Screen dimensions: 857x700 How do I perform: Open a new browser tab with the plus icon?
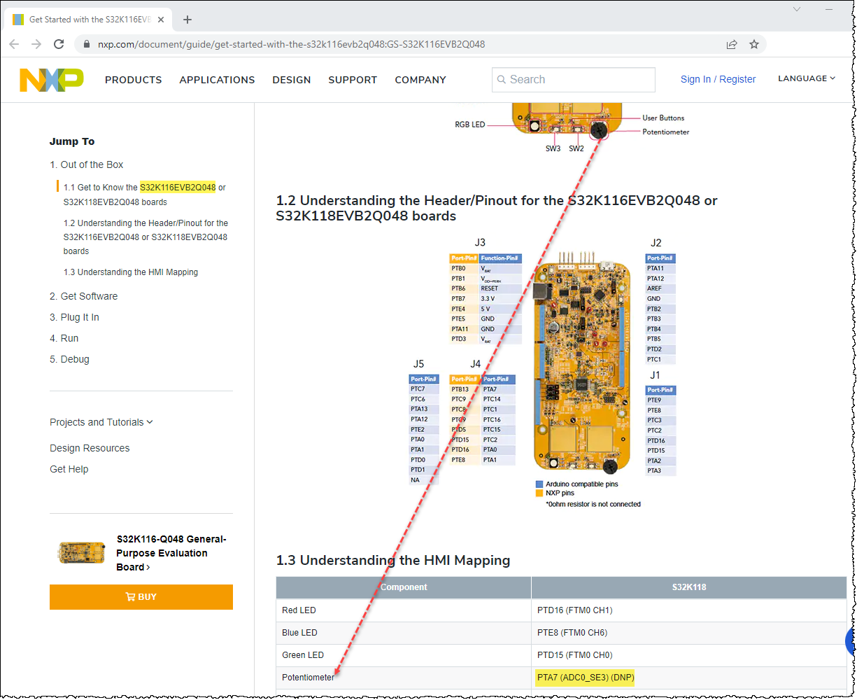click(x=187, y=20)
